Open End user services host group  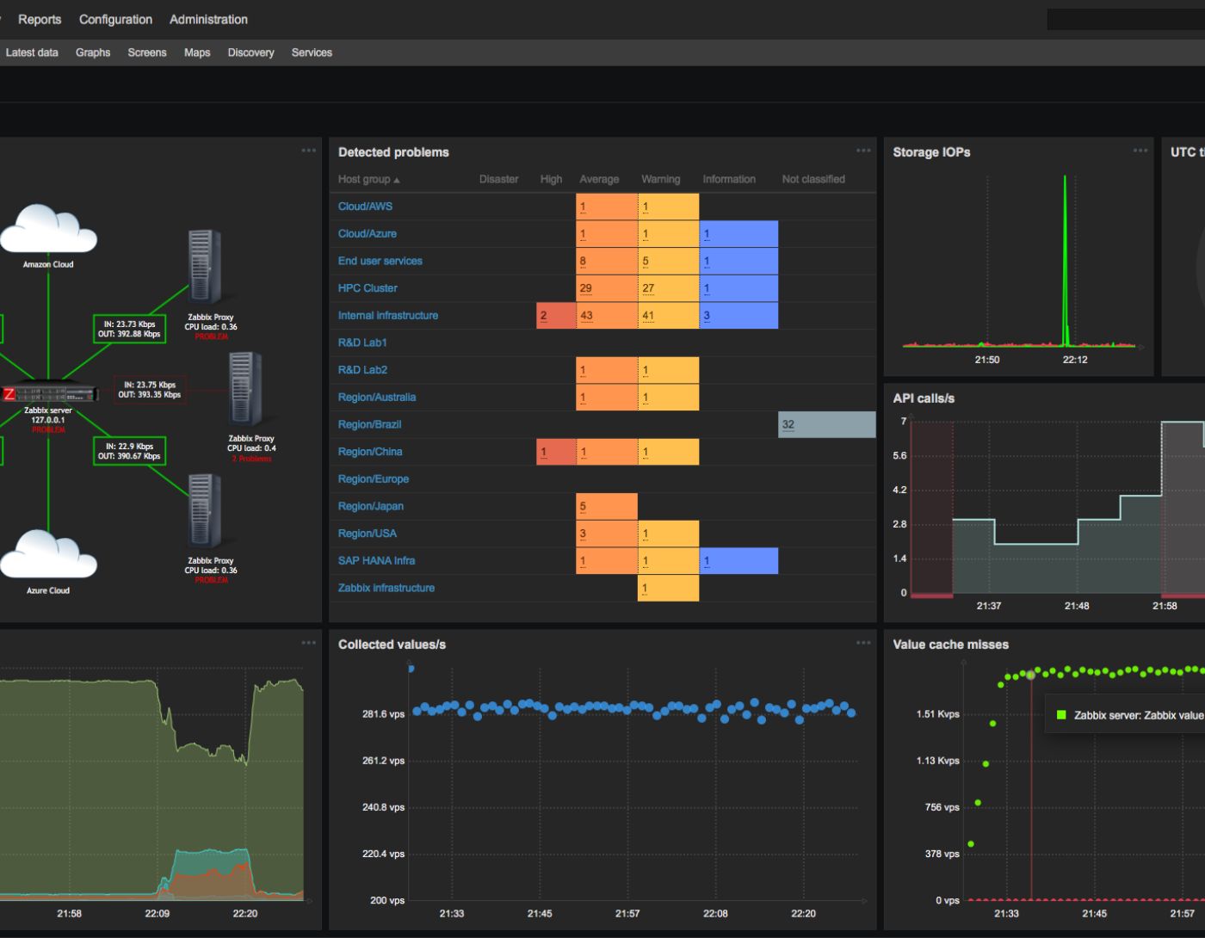[380, 261]
